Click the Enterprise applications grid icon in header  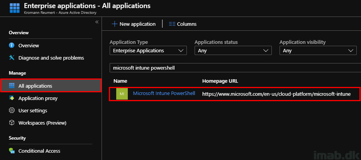[x=15, y=8]
